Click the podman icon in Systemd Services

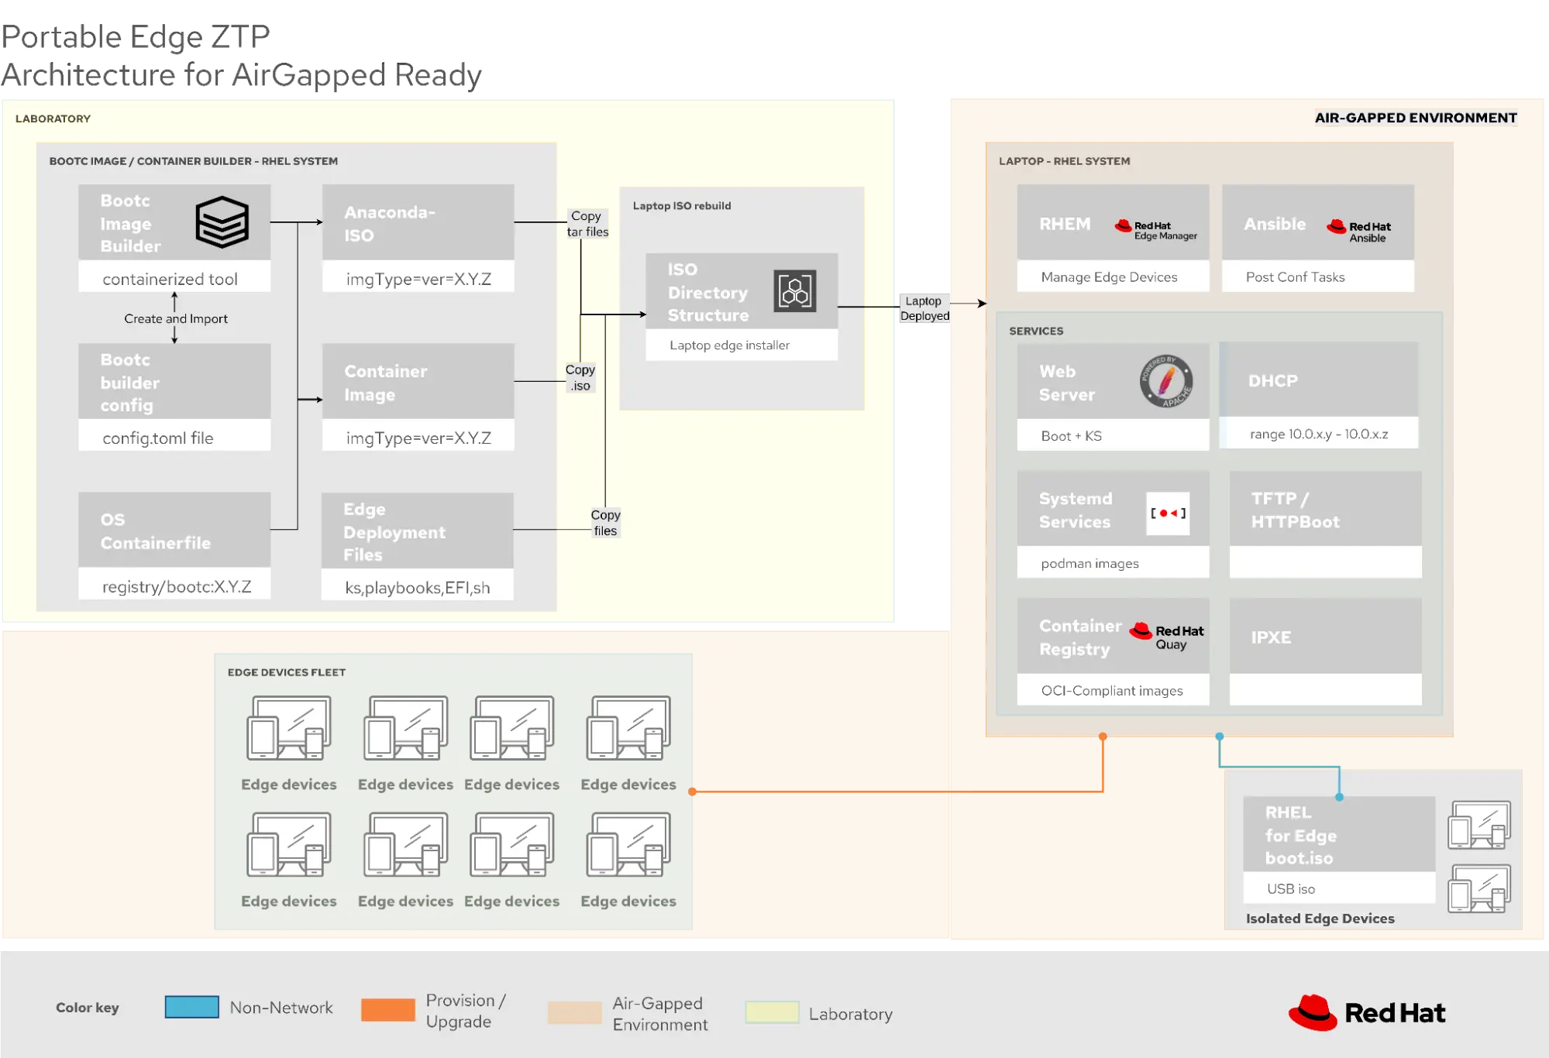click(x=1168, y=514)
